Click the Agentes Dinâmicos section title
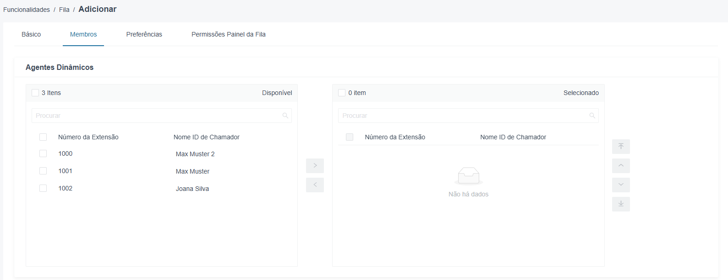The width and height of the screenshot is (728, 280). 60,67
